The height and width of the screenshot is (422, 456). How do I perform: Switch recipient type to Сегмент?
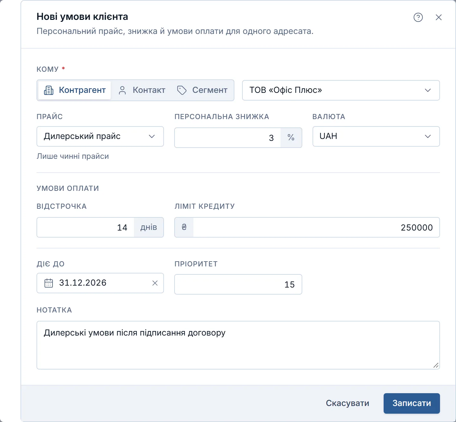(x=202, y=90)
